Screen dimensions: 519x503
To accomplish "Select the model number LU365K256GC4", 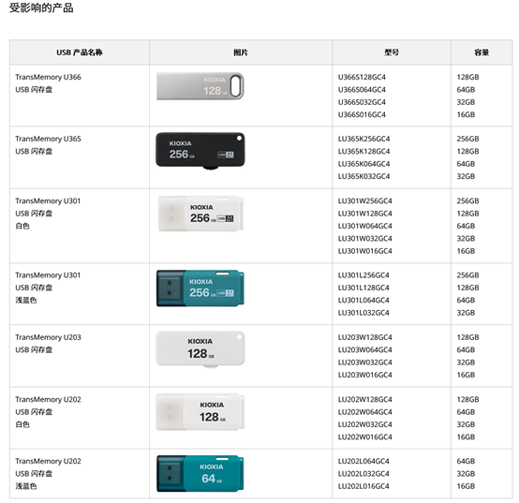I will click(363, 139).
